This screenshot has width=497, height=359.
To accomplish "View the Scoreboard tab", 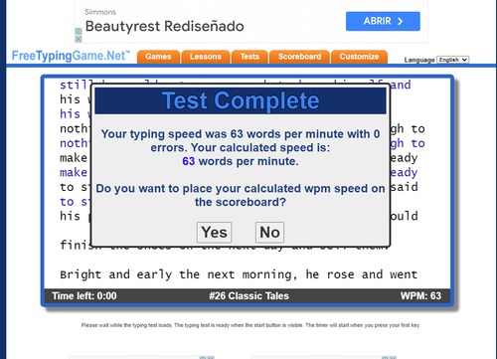I will click(299, 57).
